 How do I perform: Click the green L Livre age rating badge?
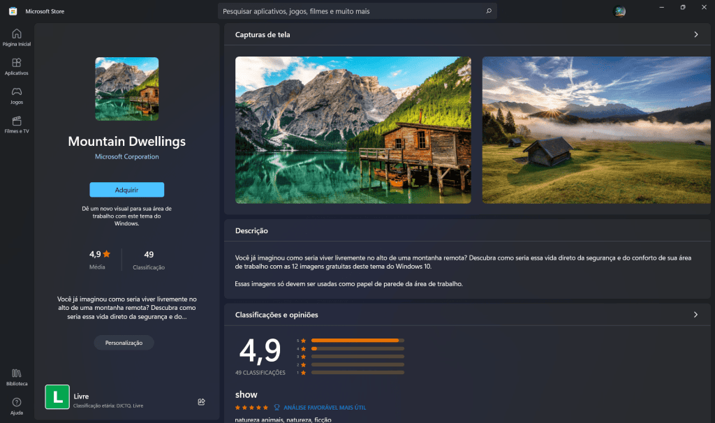pyautogui.click(x=57, y=396)
